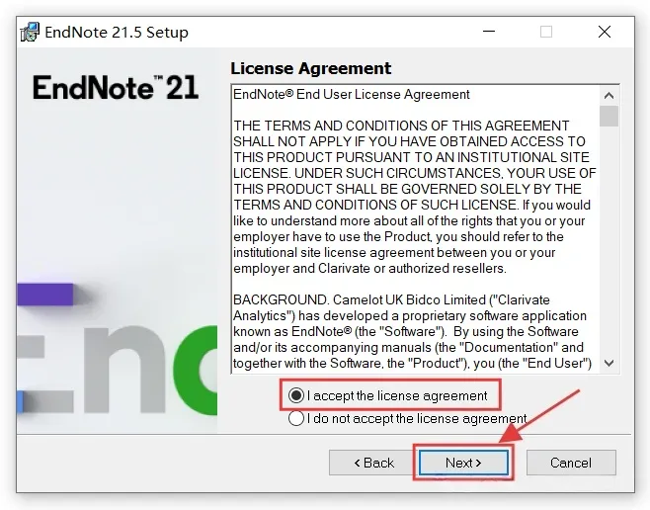Click the EndNote 21 logo text
The image size is (650, 510).
[x=116, y=88]
